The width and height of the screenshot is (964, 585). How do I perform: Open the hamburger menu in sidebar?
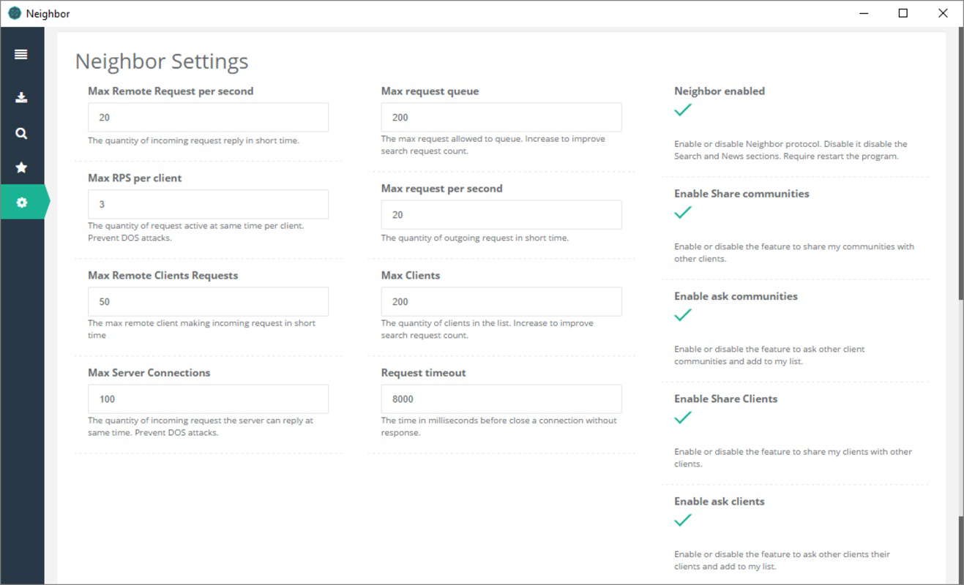point(21,54)
